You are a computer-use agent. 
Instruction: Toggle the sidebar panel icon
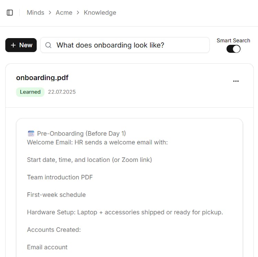10,13
